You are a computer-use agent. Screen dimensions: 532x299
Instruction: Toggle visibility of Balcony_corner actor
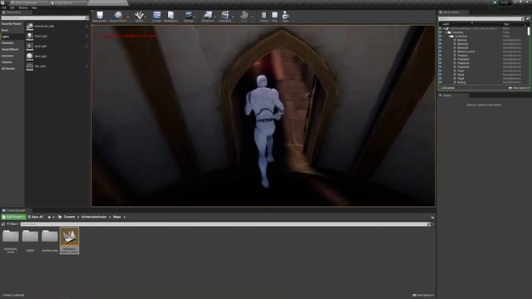tap(441, 51)
